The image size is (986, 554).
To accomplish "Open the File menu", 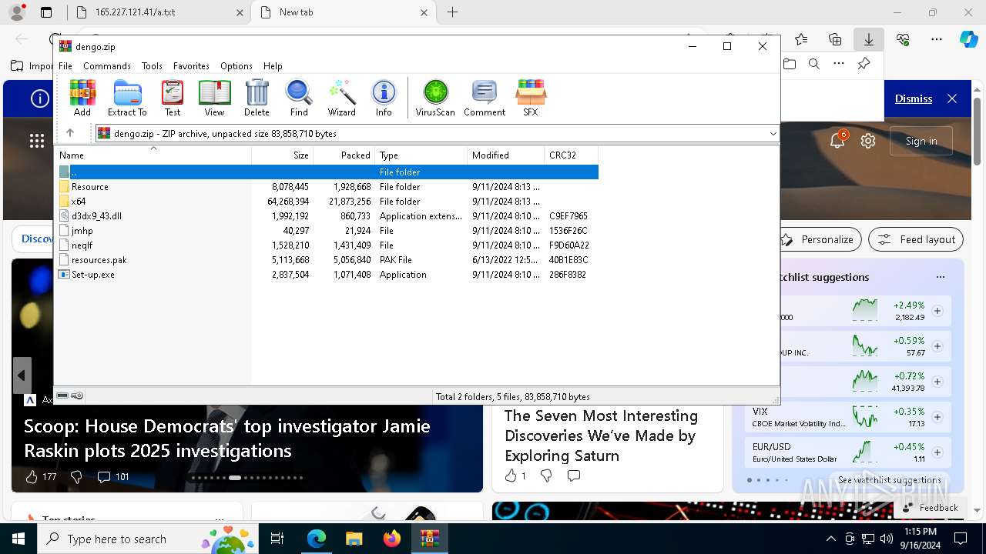I will [x=65, y=66].
